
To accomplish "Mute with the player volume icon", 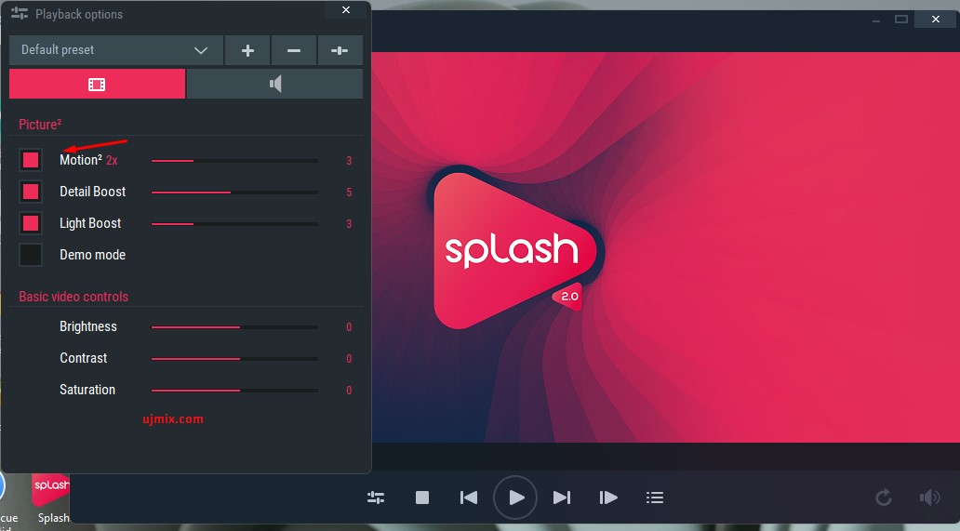I will tap(929, 498).
